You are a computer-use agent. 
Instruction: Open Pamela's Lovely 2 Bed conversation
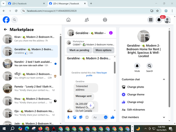click(x=30, y=88)
